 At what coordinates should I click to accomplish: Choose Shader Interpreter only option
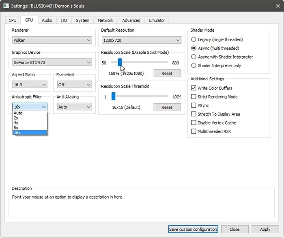194,66
